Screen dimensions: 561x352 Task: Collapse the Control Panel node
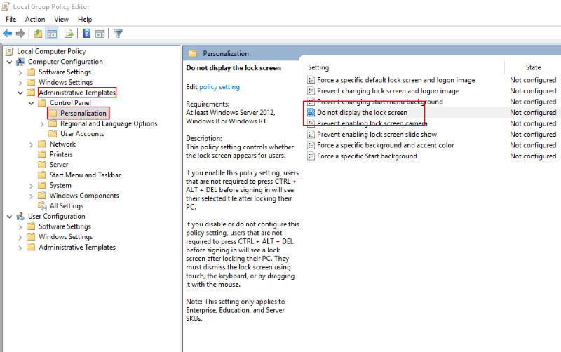31,103
